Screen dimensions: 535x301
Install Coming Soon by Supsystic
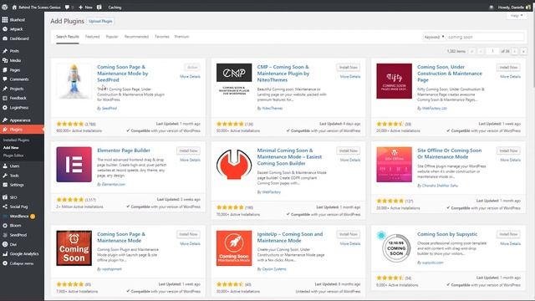[508, 234]
